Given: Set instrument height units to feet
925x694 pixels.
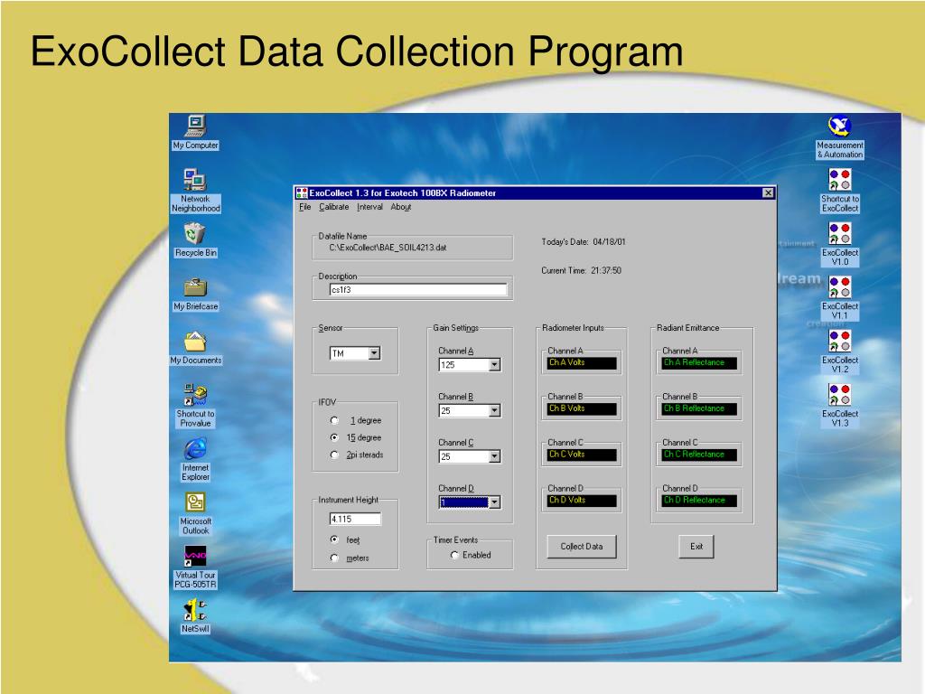Looking at the screenshot, I should (x=334, y=540).
